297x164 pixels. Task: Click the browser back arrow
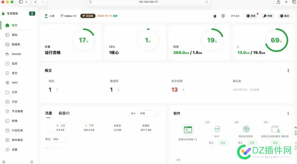click(x=35, y=2)
